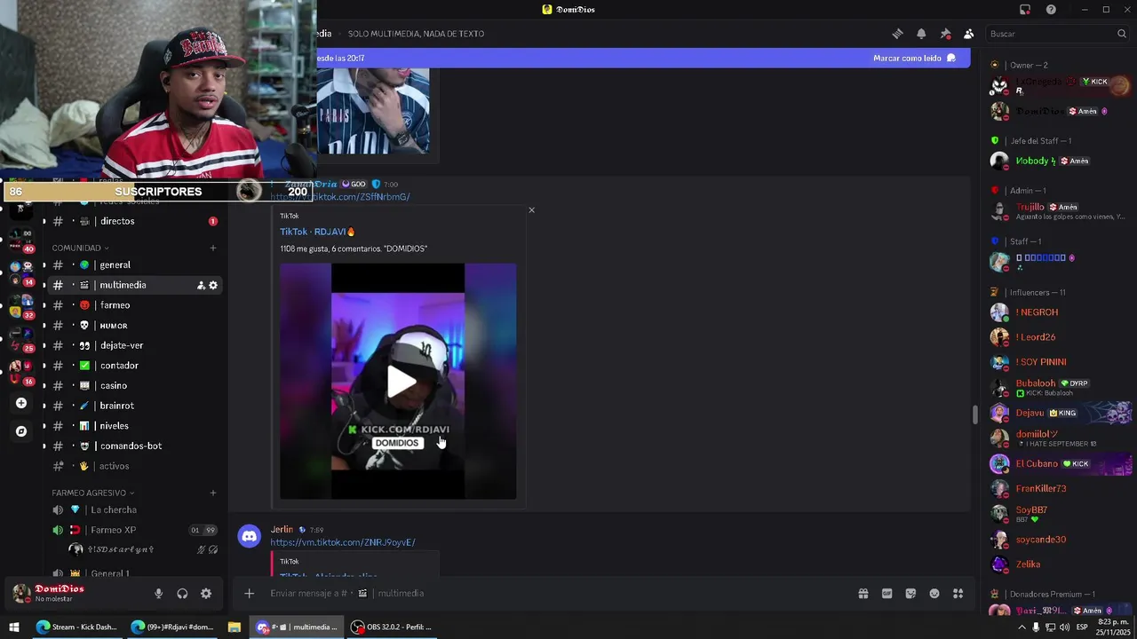Image resolution: width=1137 pixels, height=639 pixels.
Task: Show pinned messages pin icon
Action: click(945, 34)
